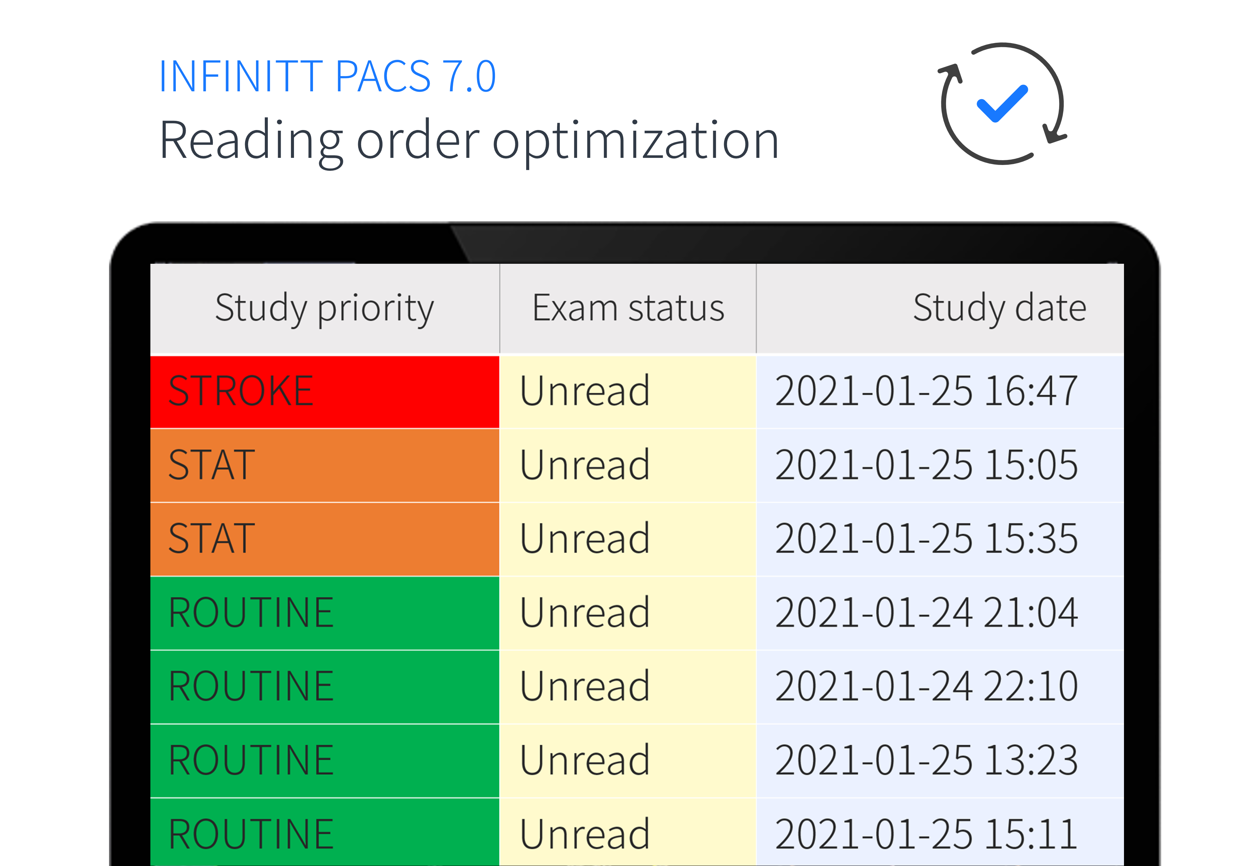1254x866 pixels.
Task: Click the INFINITT PACS 7.0 title
Action: (x=327, y=76)
